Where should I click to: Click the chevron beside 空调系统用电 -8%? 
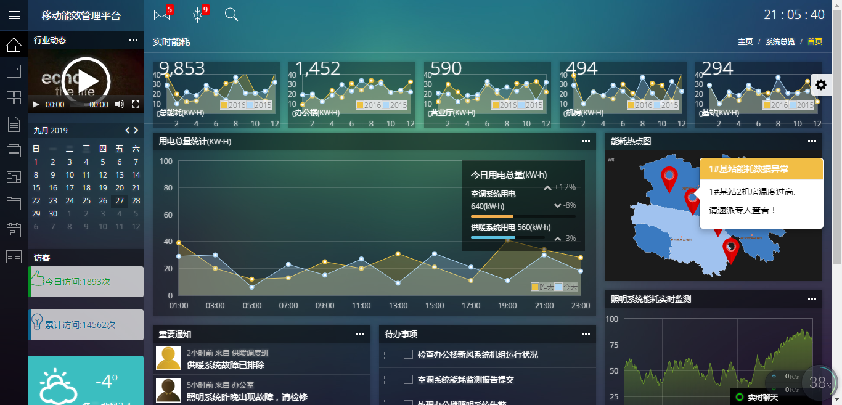(557, 205)
